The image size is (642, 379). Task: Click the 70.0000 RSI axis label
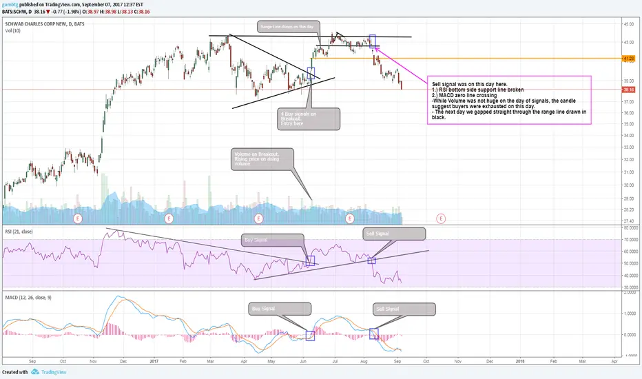click(x=630, y=239)
